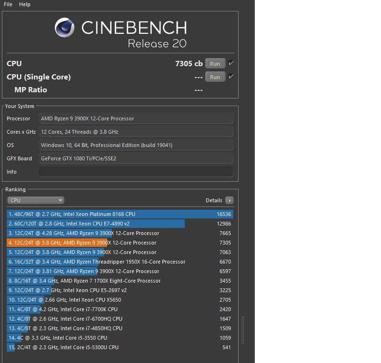381x363 pixels.
Task: Select the Intel Core i7-6700HQ row
Action: pos(120,319)
